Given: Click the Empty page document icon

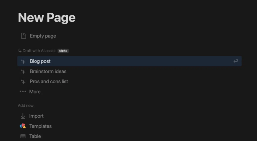Looking at the screenshot, I should [23, 36].
